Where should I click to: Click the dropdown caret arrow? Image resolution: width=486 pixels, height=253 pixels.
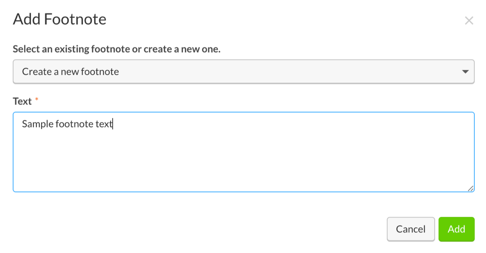(465, 72)
